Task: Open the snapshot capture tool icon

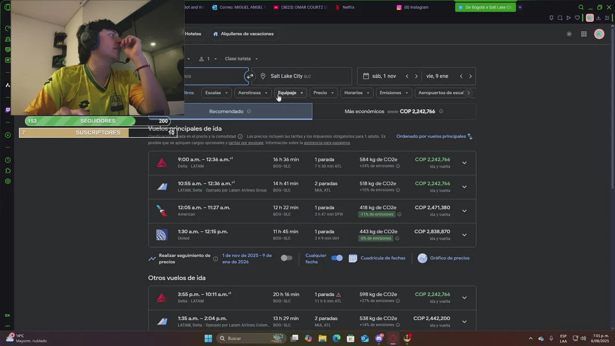Action: click(560, 18)
